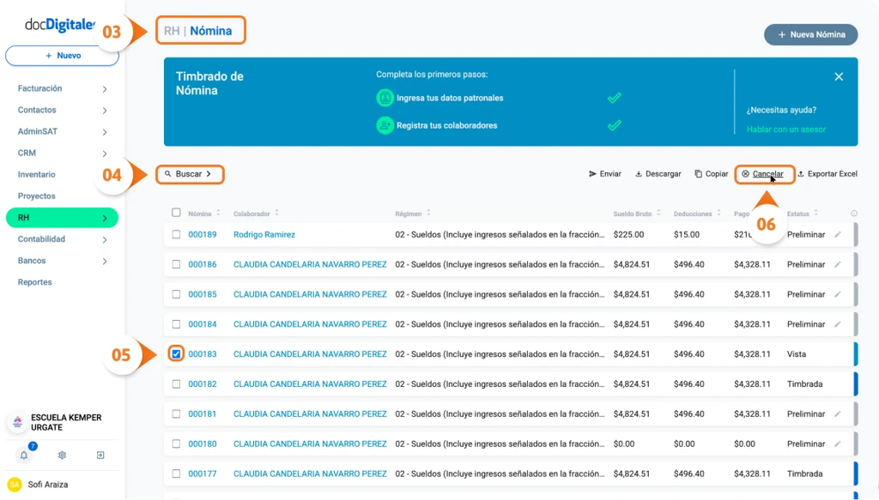Screen dimensions: 879x500
Task: Open Rodrigo Ramirez collaborator link
Action: (x=264, y=235)
